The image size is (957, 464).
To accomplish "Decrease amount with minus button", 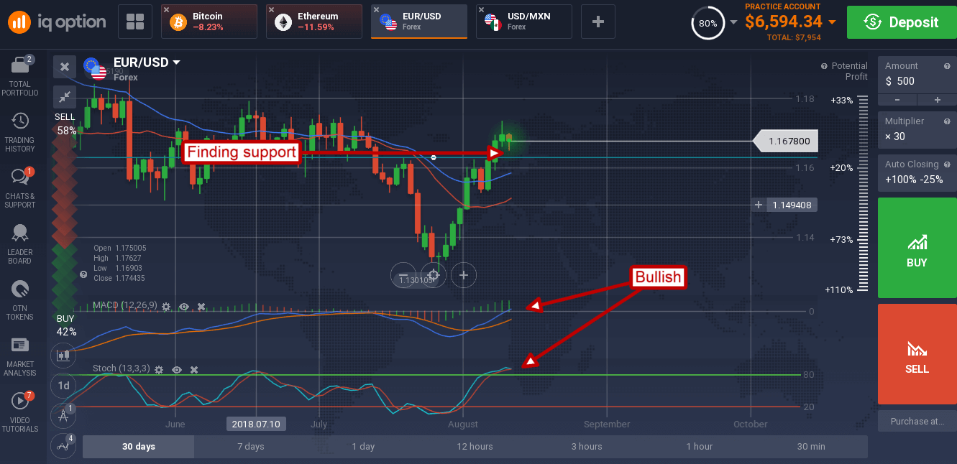I will [x=897, y=100].
